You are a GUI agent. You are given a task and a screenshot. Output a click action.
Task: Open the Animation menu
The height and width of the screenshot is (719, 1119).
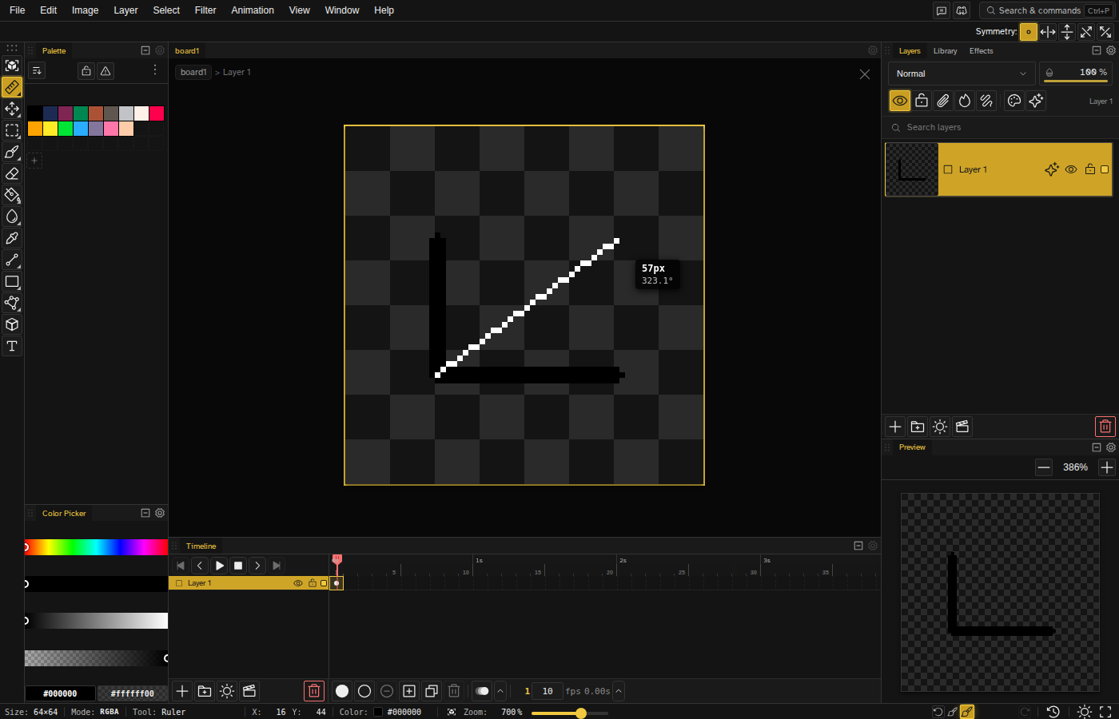(x=253, y=10)
